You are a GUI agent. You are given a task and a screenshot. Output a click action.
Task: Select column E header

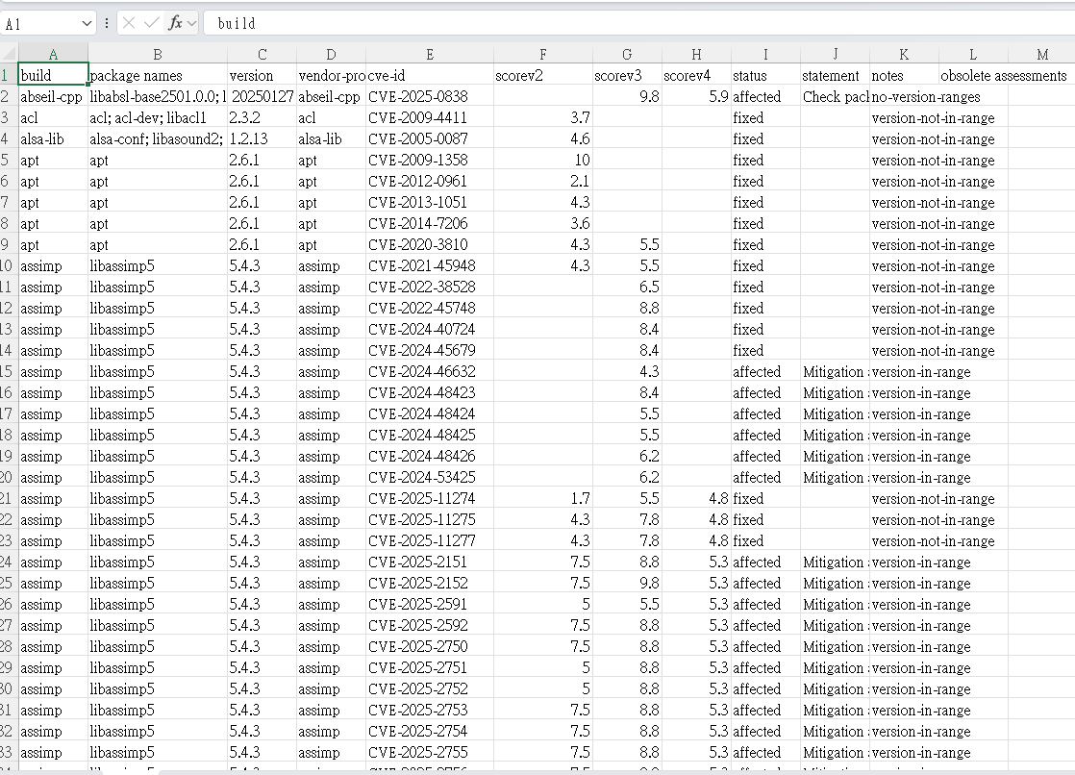(429, 55)
